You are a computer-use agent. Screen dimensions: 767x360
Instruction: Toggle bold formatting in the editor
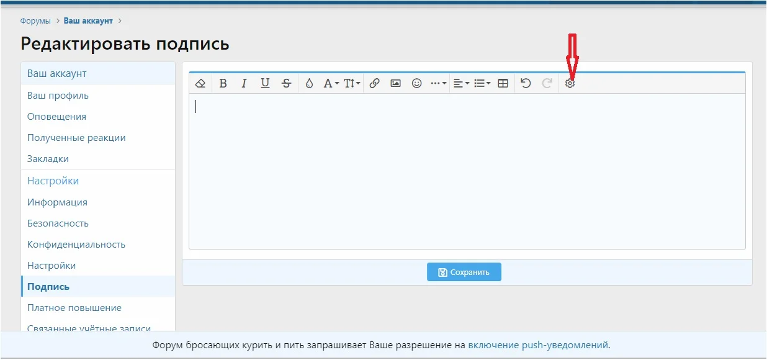point(223,83)
